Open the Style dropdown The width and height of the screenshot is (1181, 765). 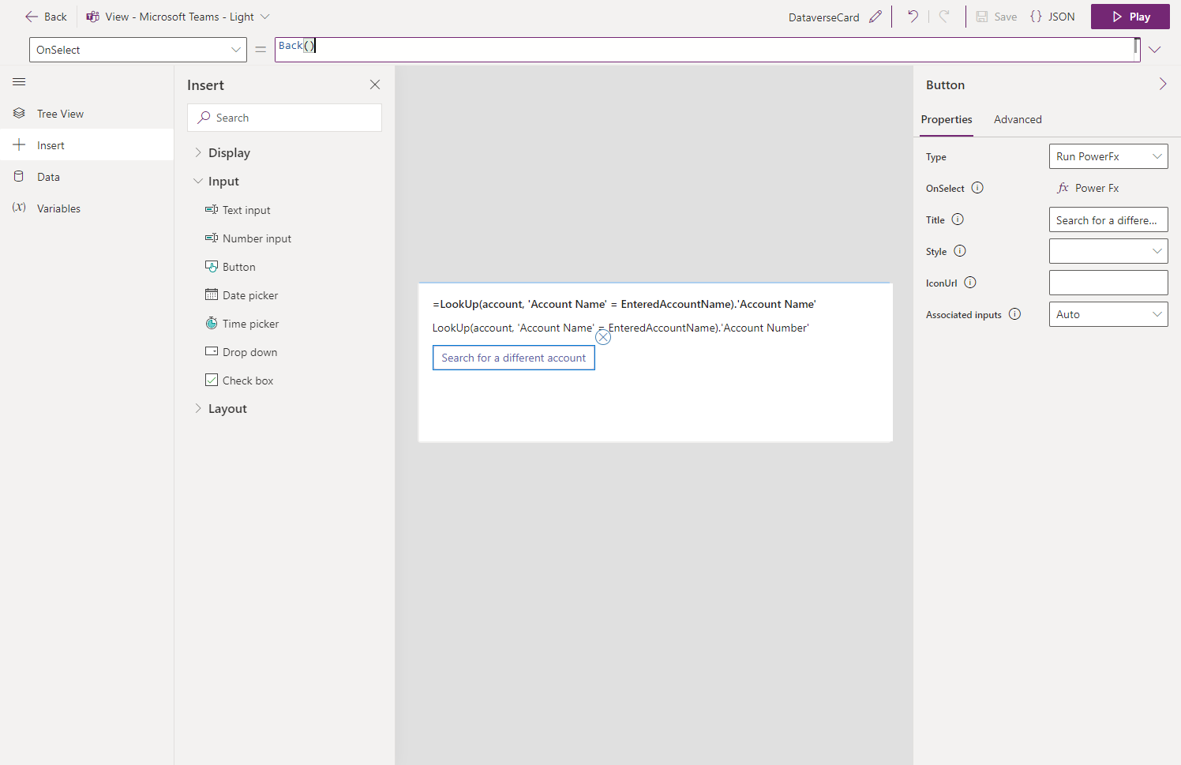click(1108, 251)
